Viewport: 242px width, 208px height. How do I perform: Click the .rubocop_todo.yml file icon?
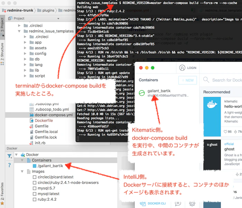pyautogui.click(x=31, y=110)
